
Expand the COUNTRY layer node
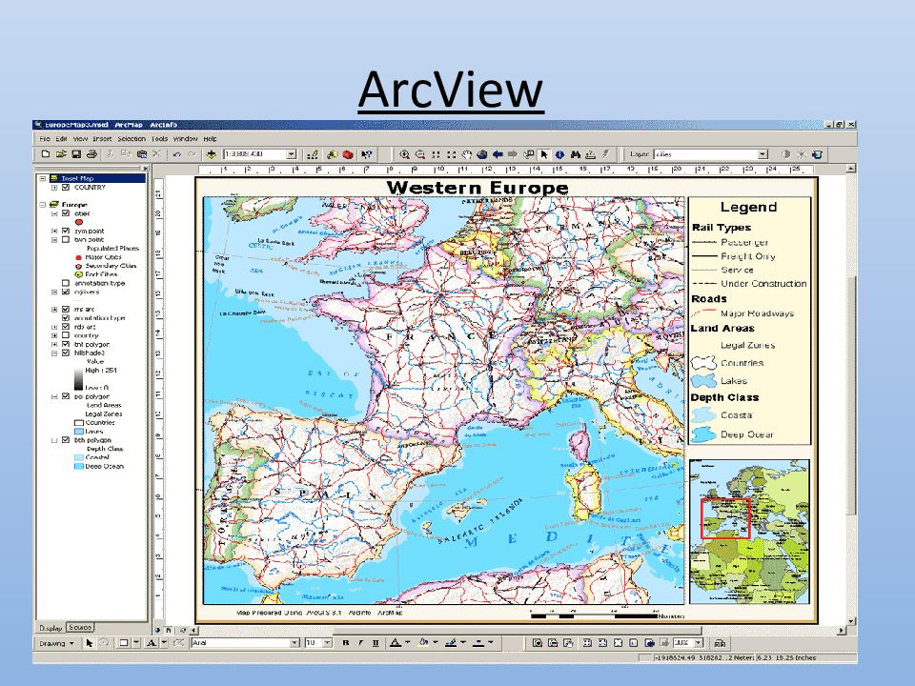pyautogui.click(x=54, y=188)
